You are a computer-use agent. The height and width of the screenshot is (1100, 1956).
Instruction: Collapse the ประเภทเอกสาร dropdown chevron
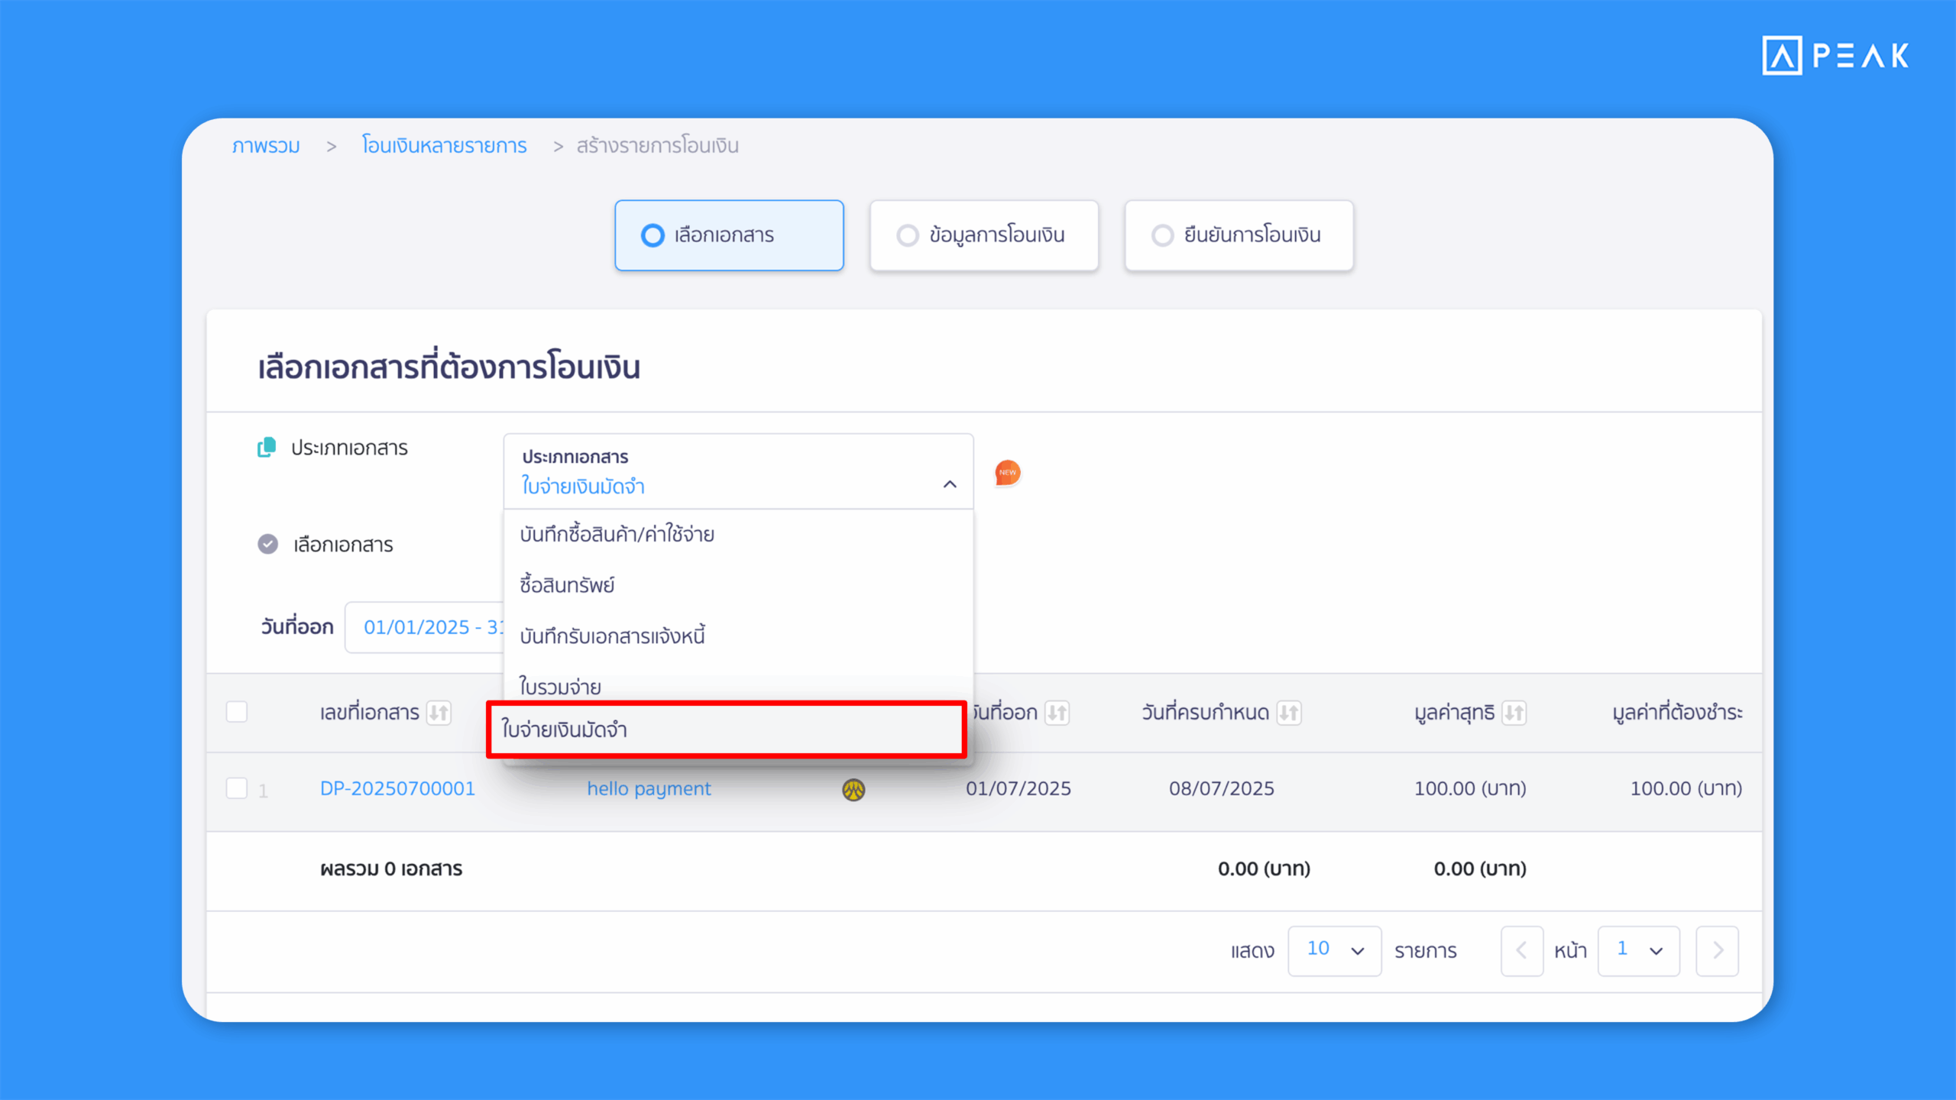[950, 484]
